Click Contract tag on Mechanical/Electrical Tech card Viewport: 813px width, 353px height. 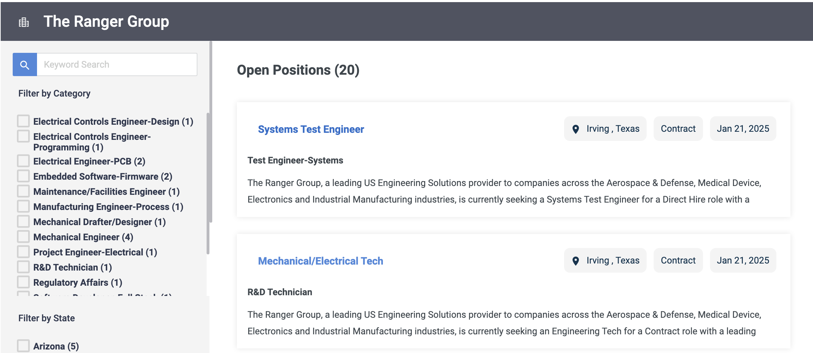(678, 260)
